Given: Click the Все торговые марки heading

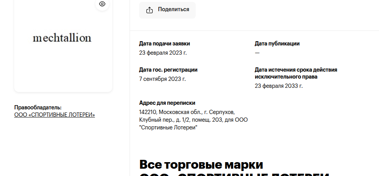Looking at the screenshot, I should click(201, 164).
